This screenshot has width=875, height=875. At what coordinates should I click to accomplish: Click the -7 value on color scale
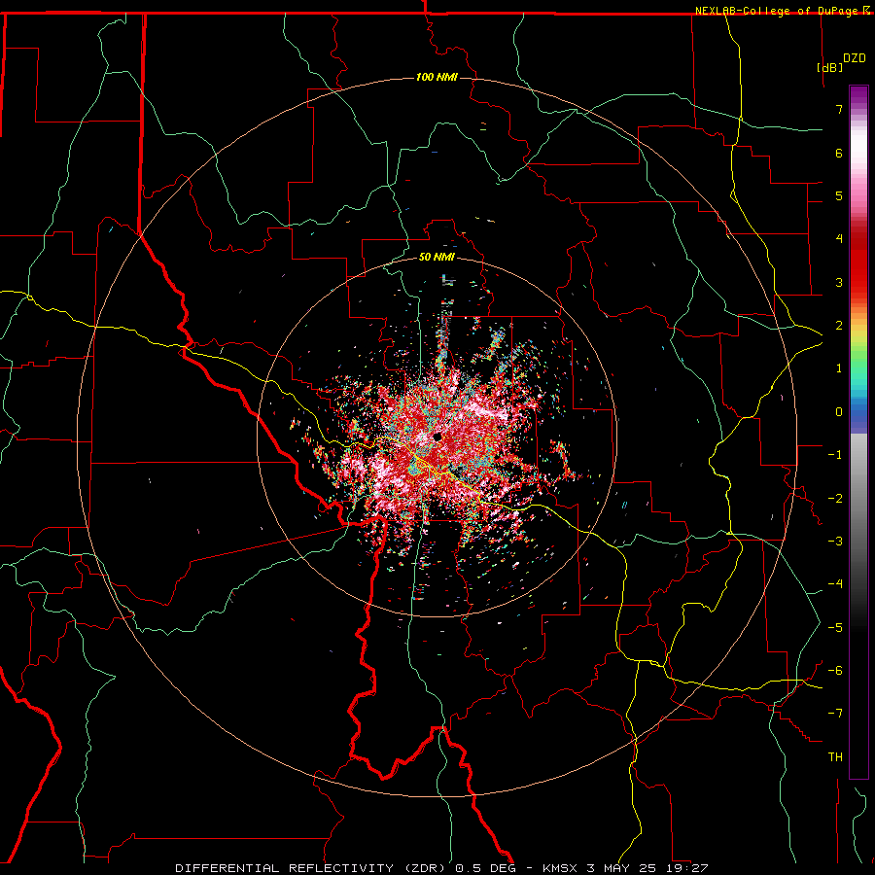point(835,714)
